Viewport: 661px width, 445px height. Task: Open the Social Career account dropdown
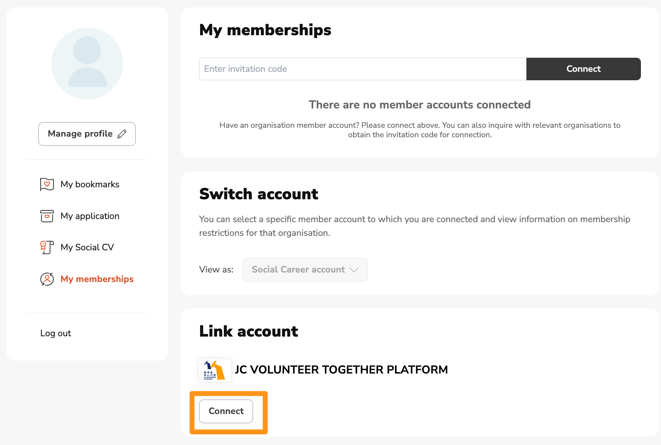pyautogui.click(x=305, y=270)
